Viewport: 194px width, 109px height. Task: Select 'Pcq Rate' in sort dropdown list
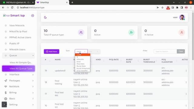click(x=82, y=64)
